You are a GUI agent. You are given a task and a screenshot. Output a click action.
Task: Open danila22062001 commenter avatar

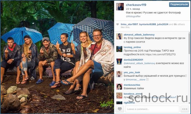pos(119,62)
